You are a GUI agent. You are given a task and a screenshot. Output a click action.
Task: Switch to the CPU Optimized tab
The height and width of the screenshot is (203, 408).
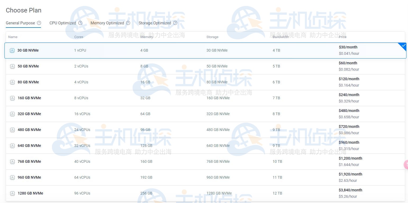[x=63, y=23]
